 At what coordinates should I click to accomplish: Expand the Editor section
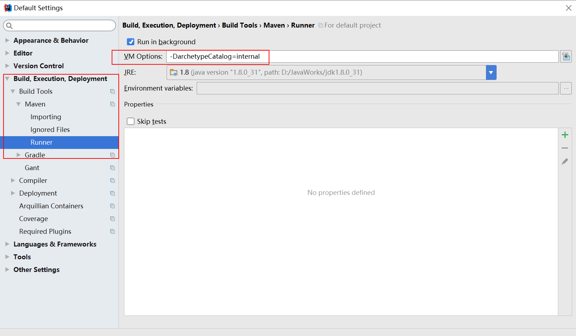[7, 53]
